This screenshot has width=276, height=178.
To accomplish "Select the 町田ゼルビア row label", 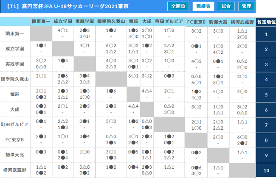I will click(15, 125).
